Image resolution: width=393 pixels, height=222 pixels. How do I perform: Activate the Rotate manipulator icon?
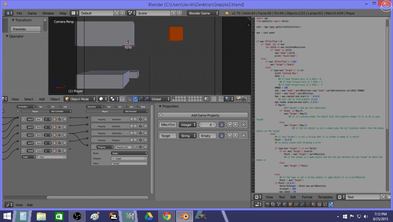[141, 99]
